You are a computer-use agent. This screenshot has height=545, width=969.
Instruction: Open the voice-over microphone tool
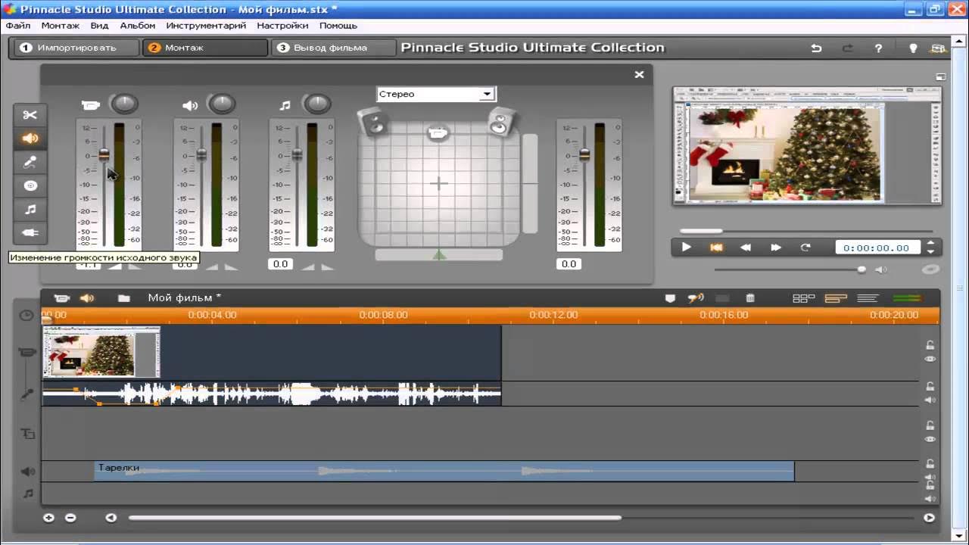point(30,162)
